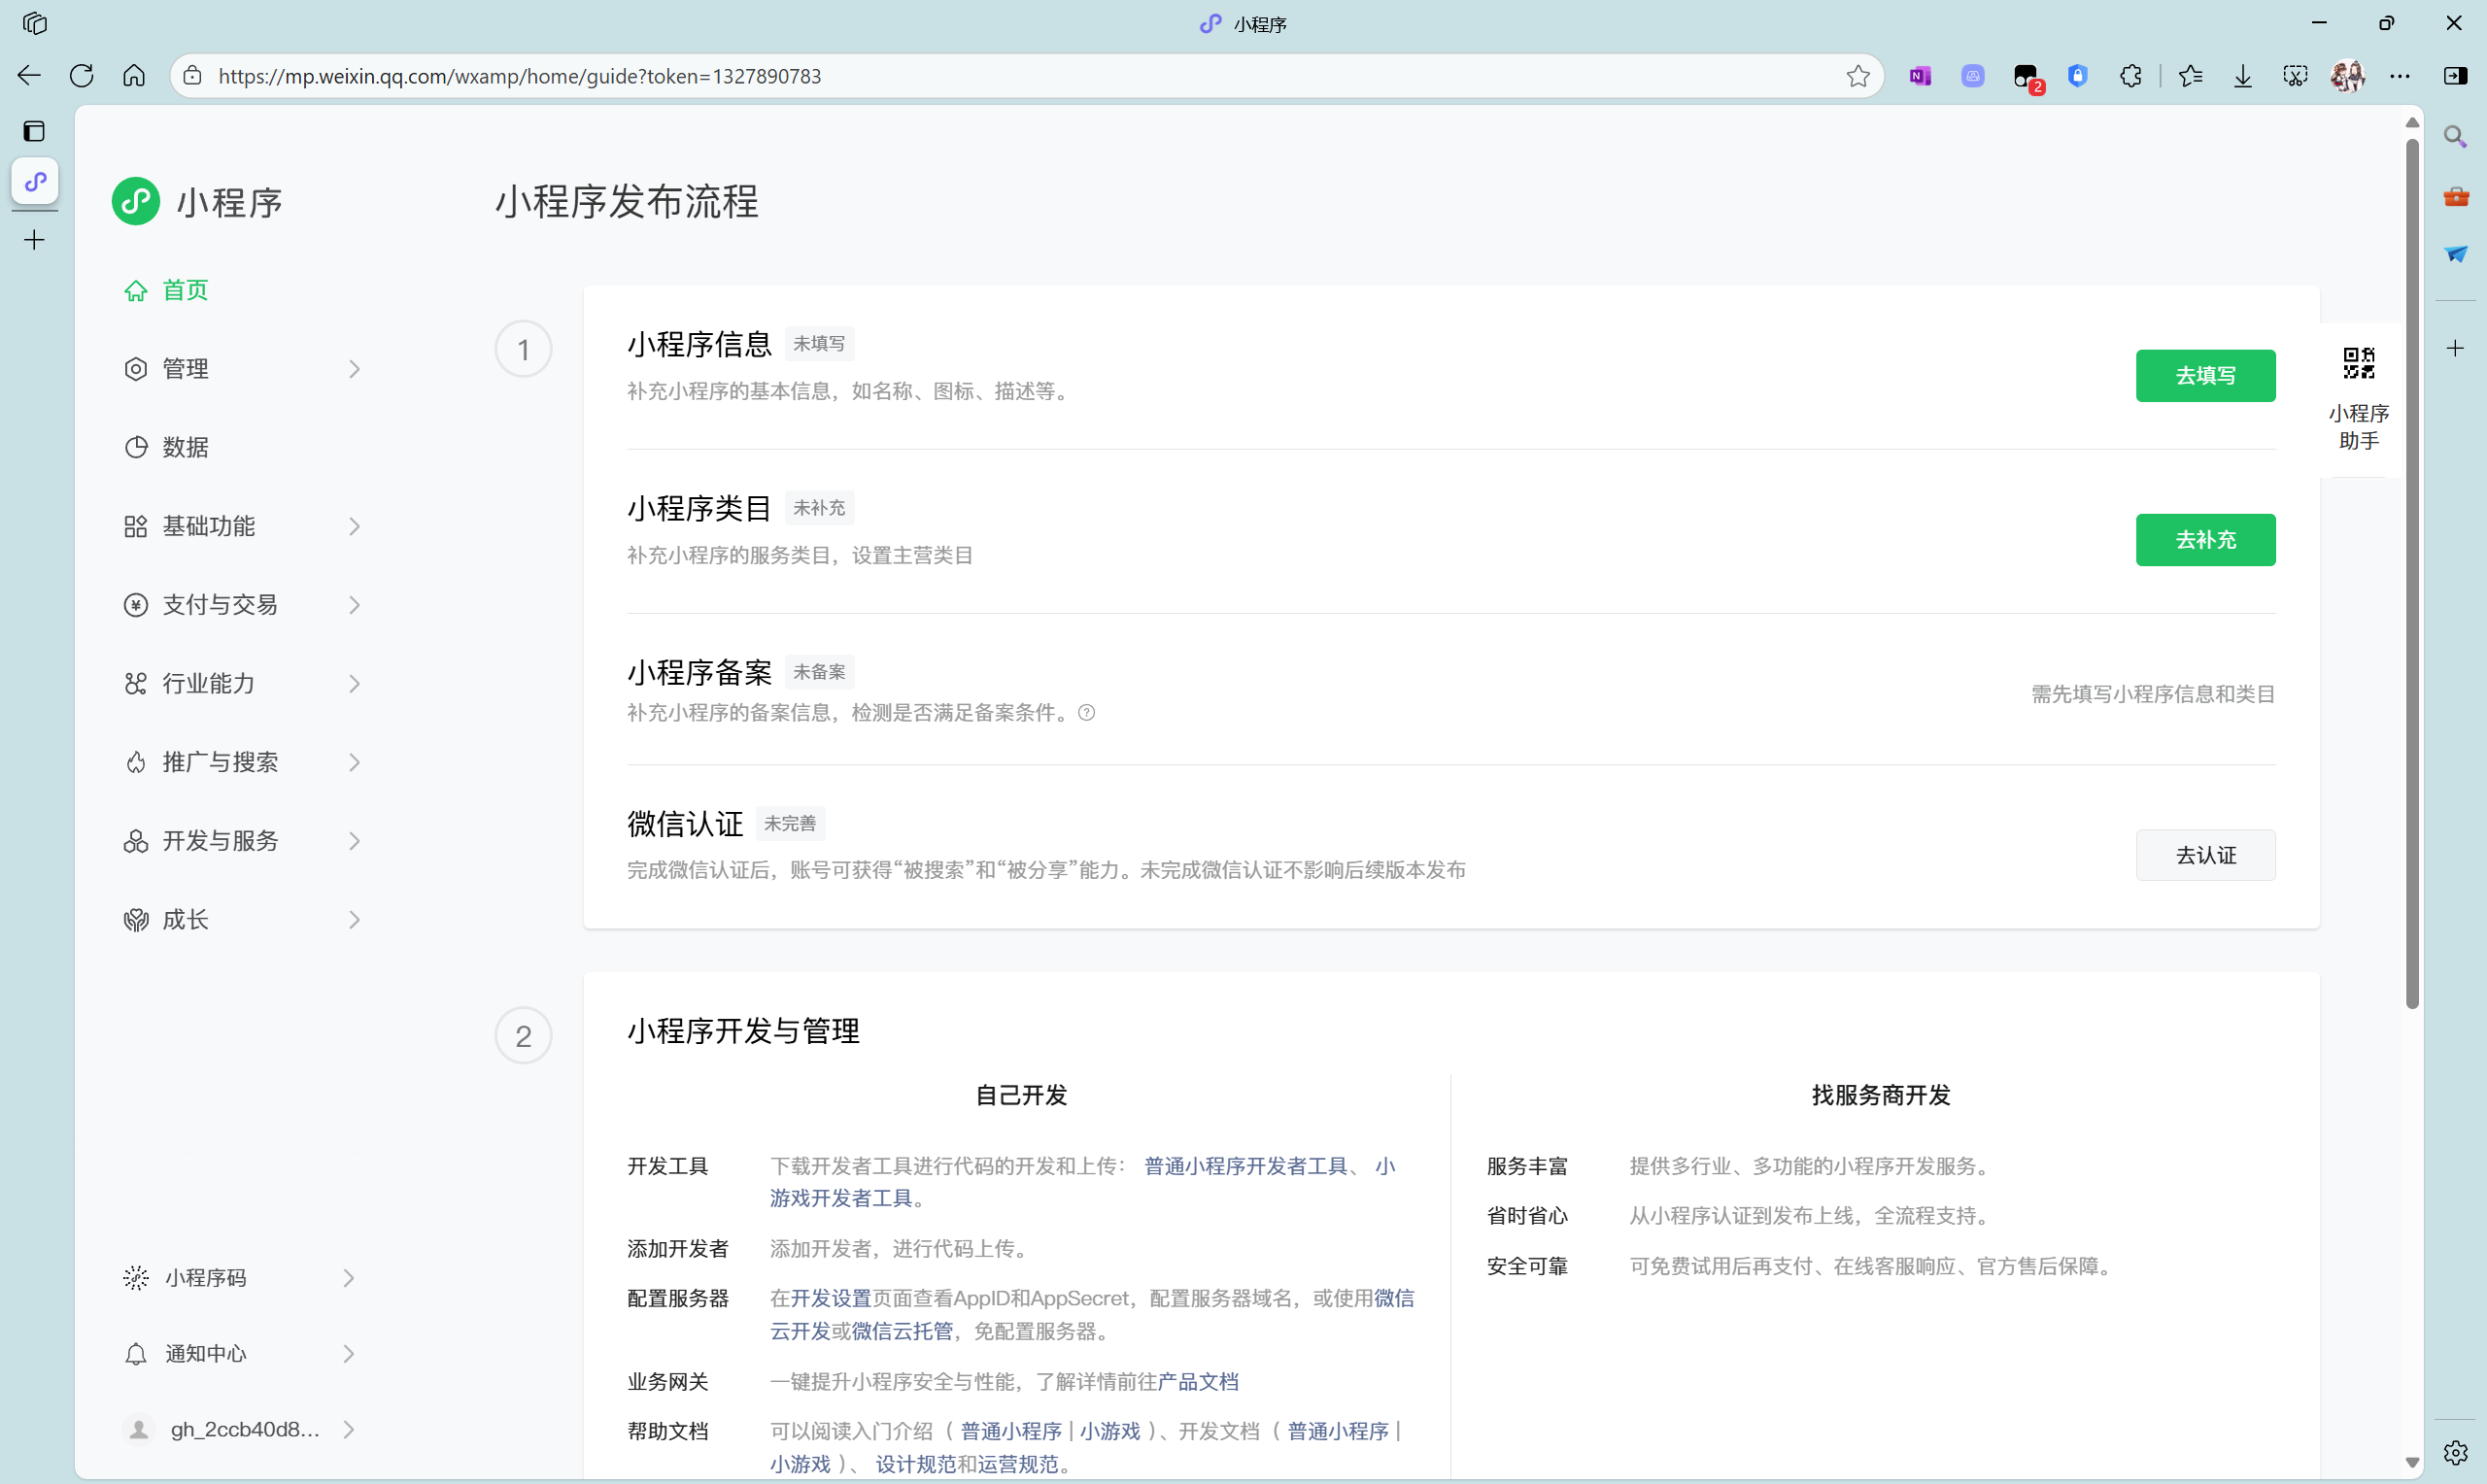
Task: Click the scrollbar down arrow
Action: point(2412,1462)
